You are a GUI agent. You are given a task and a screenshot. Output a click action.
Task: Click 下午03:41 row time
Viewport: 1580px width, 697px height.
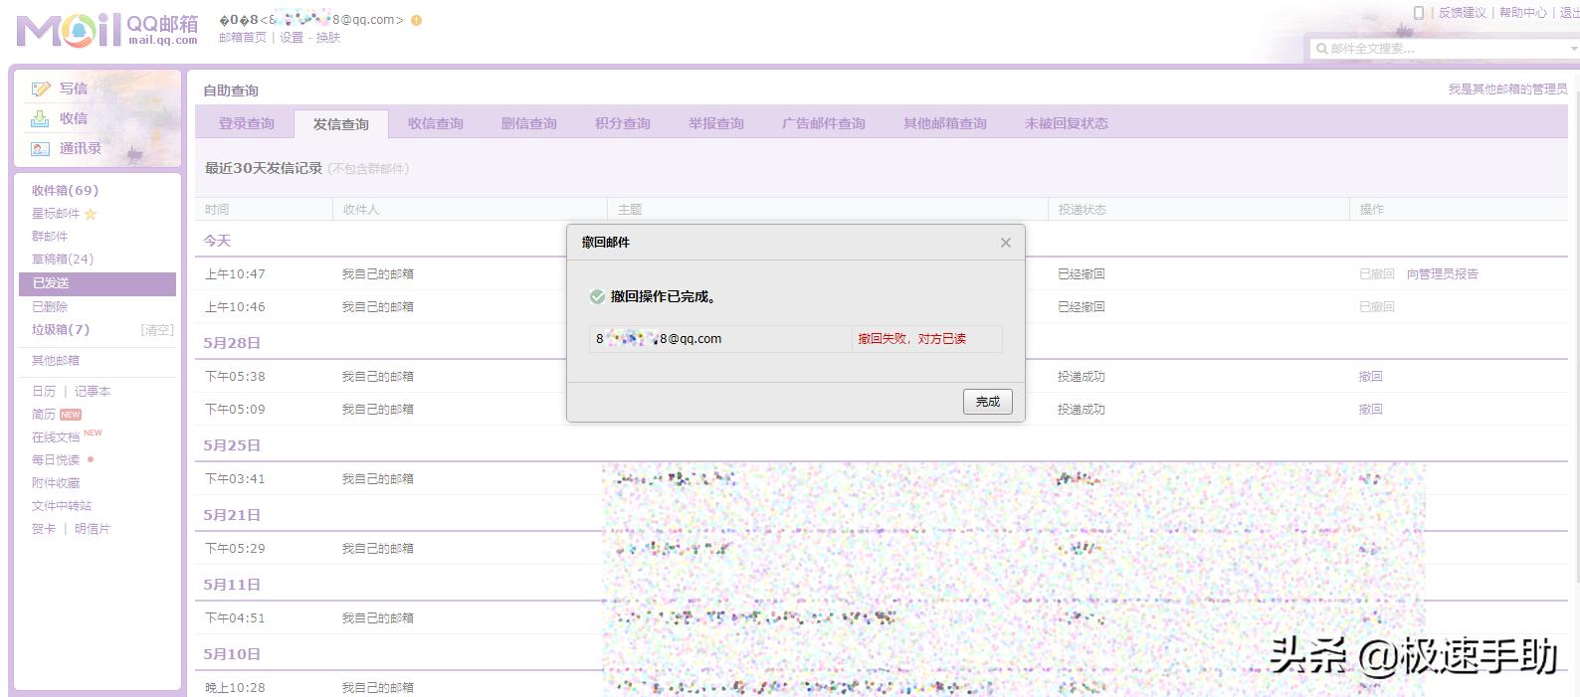coord(235,479)
